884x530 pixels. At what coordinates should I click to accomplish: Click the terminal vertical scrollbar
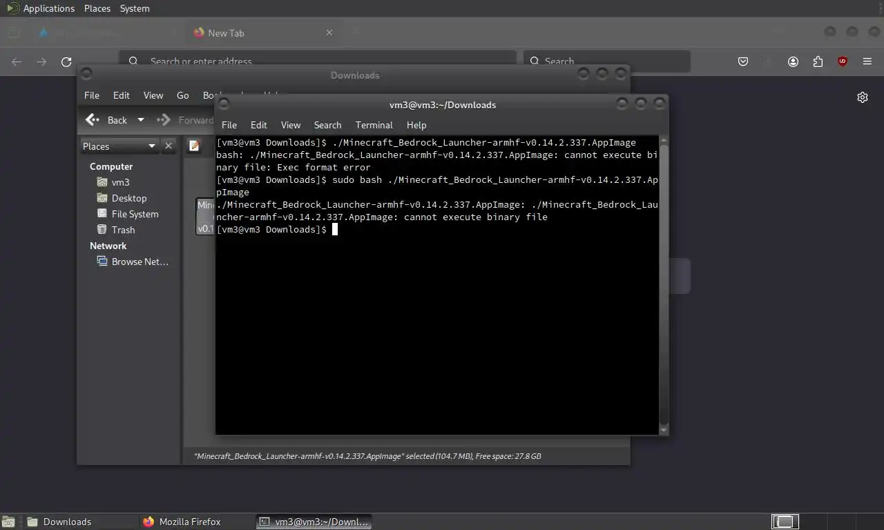click(664, 284)
